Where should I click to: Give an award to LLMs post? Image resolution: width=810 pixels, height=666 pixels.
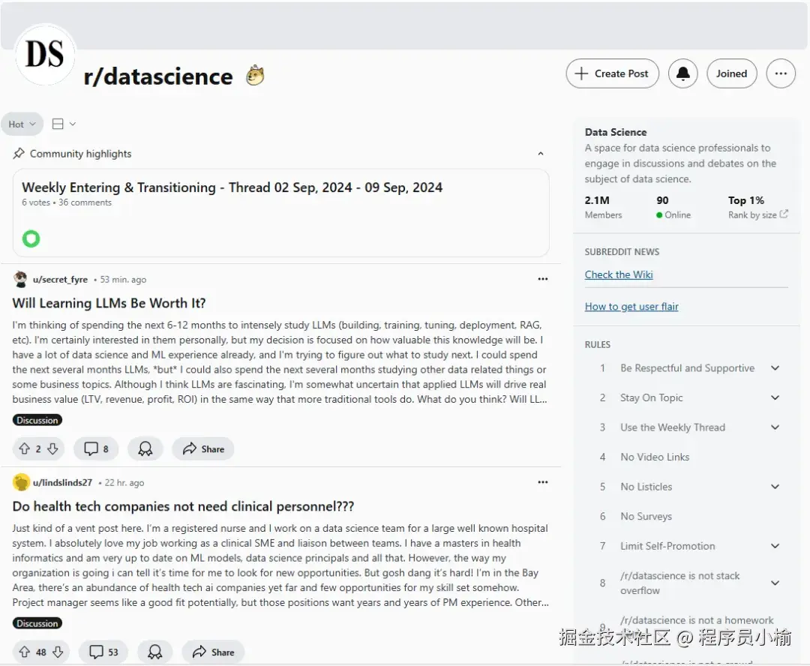pyautogui.click(x=145, y=448)
